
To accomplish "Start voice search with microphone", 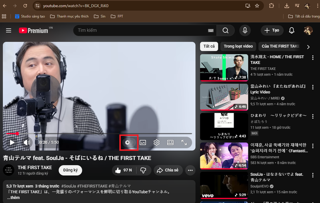I will tap(245, 30).
